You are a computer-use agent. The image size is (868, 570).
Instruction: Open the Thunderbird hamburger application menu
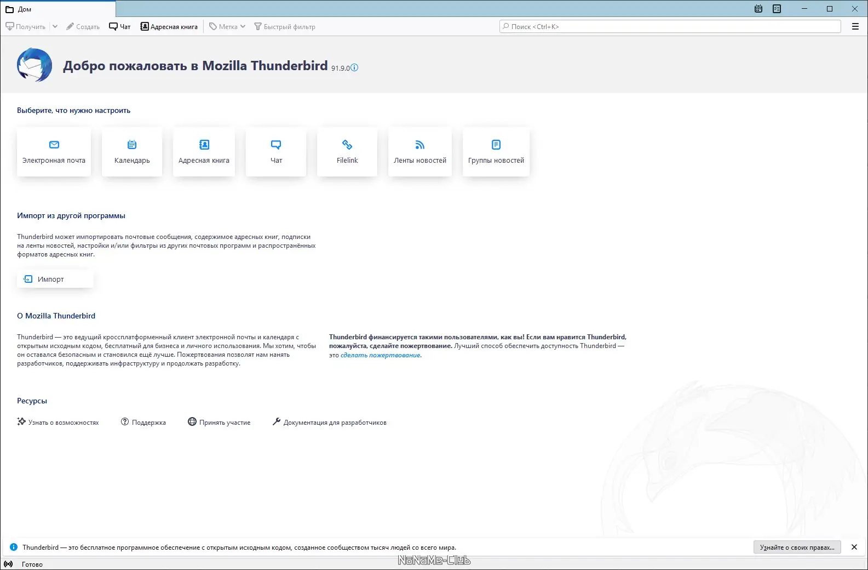(855, 26)
